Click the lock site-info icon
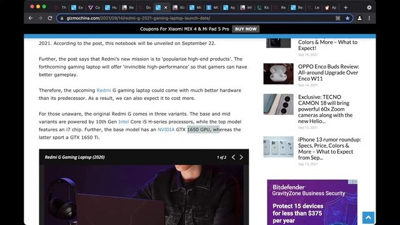This screenshot has width=400, height=225. [x=62, y=18]
